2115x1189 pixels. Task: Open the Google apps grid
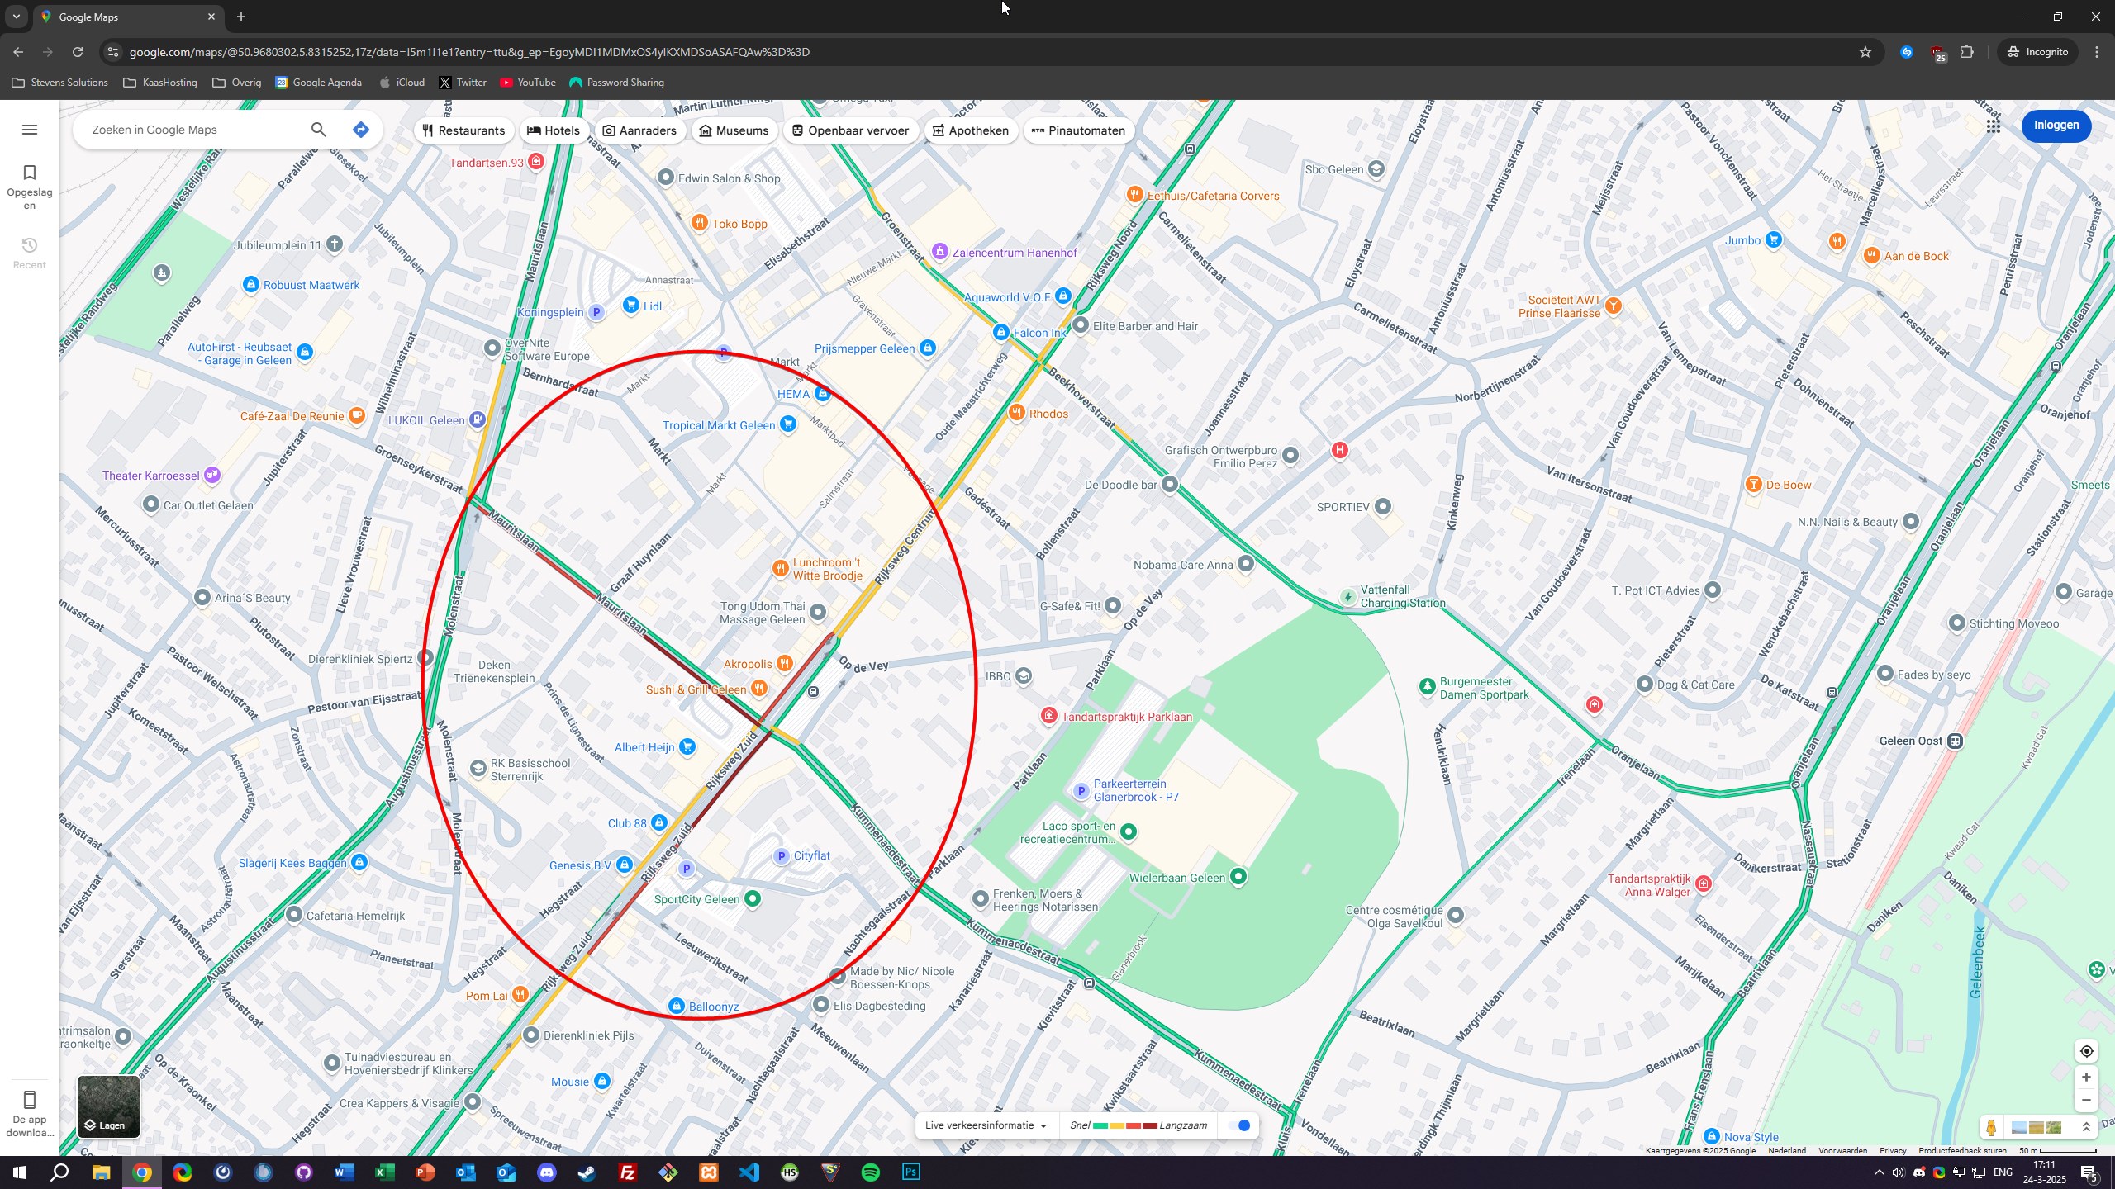1993,126
